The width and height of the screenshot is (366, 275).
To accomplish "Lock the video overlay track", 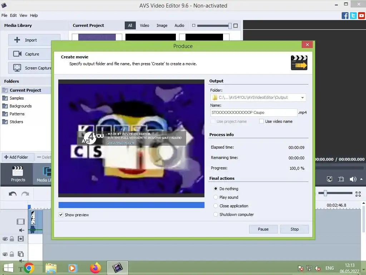I will 12,254.
